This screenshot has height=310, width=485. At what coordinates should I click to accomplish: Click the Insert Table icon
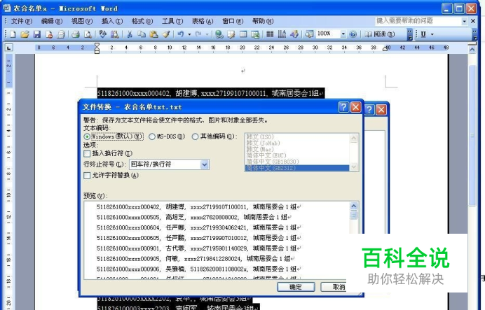click(243, 34)
